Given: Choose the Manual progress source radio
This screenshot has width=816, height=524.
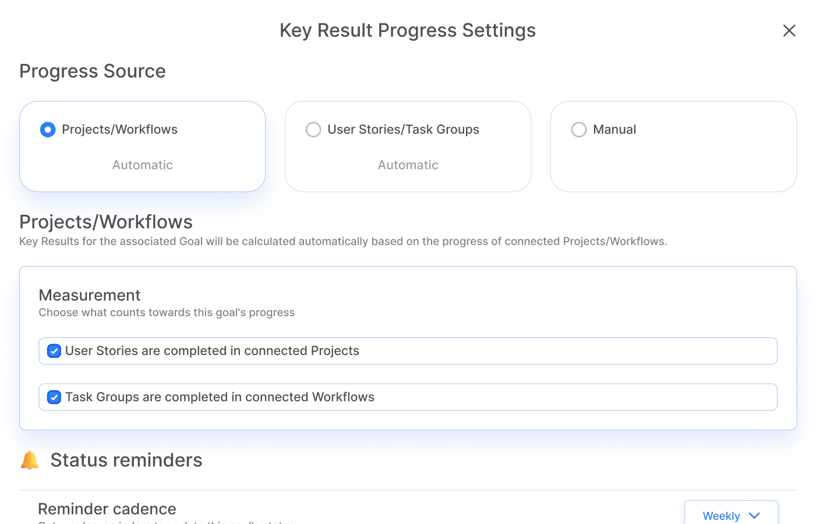Looking at the screenshot, I should [x=579, y=129].
